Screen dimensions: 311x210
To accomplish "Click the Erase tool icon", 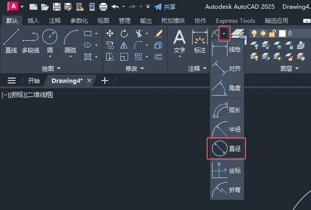I will click(158, 33).
